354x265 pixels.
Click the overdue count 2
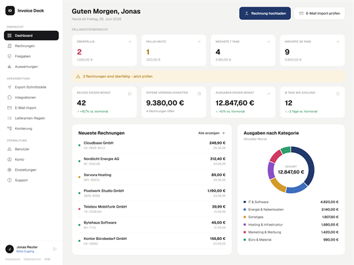coord(79,52)
